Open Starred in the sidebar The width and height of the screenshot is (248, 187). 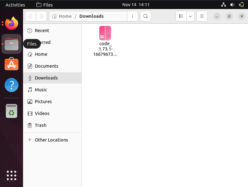pos(52,42)
